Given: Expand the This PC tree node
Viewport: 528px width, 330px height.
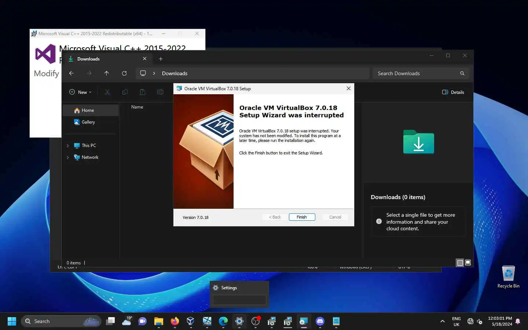Looking at the screenshot, I should [x=68, y=146].
